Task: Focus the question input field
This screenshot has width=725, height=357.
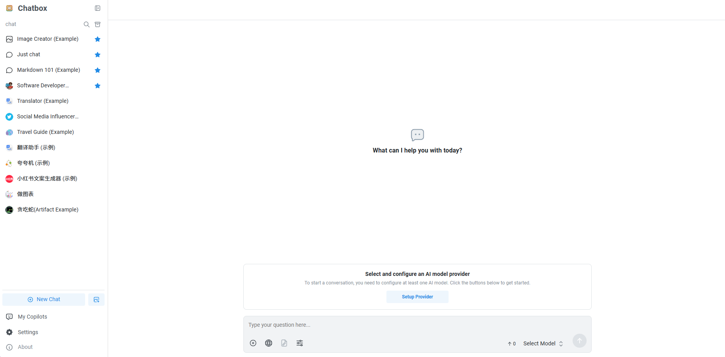Action: [418, 325]
